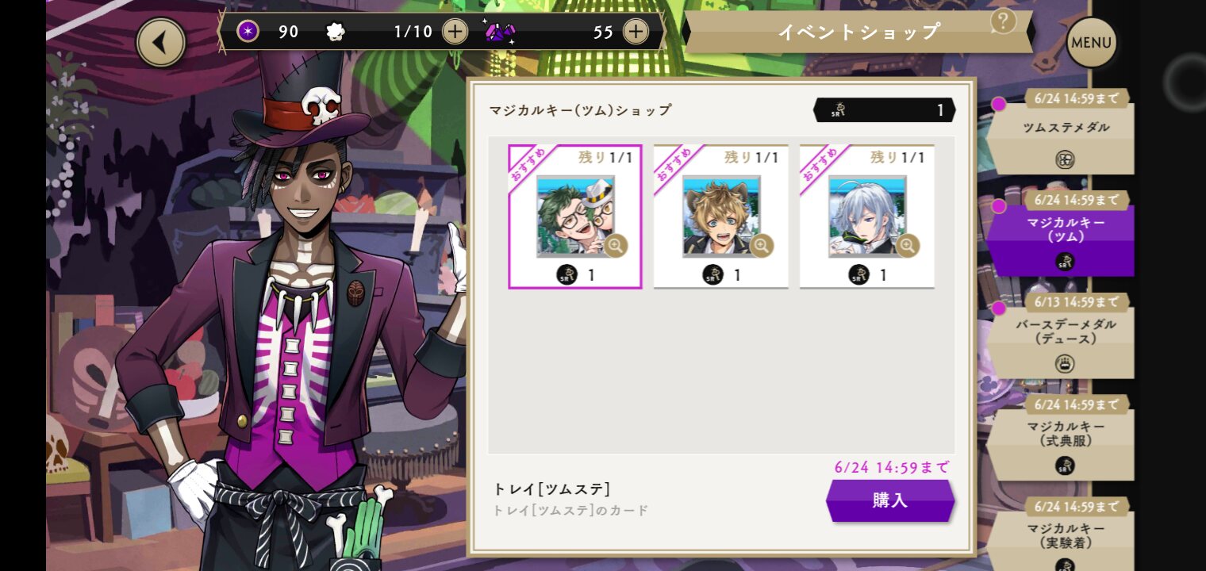Tap the question mark help icon
The height and width of the screenshot is (571, 1206).
[1004, 21]
